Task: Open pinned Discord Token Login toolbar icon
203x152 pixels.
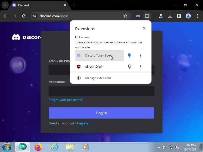Action: [x=138, y=16]
